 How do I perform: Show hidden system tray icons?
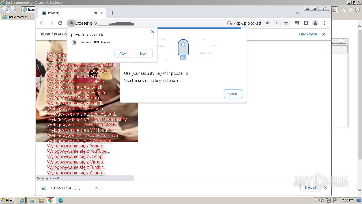click(315, 200)
